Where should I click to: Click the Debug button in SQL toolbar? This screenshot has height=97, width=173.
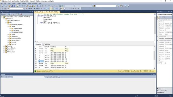coord(37,8)
